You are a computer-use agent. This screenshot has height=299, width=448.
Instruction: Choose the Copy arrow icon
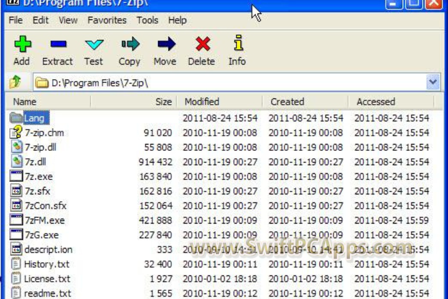[x=131, y=44]
